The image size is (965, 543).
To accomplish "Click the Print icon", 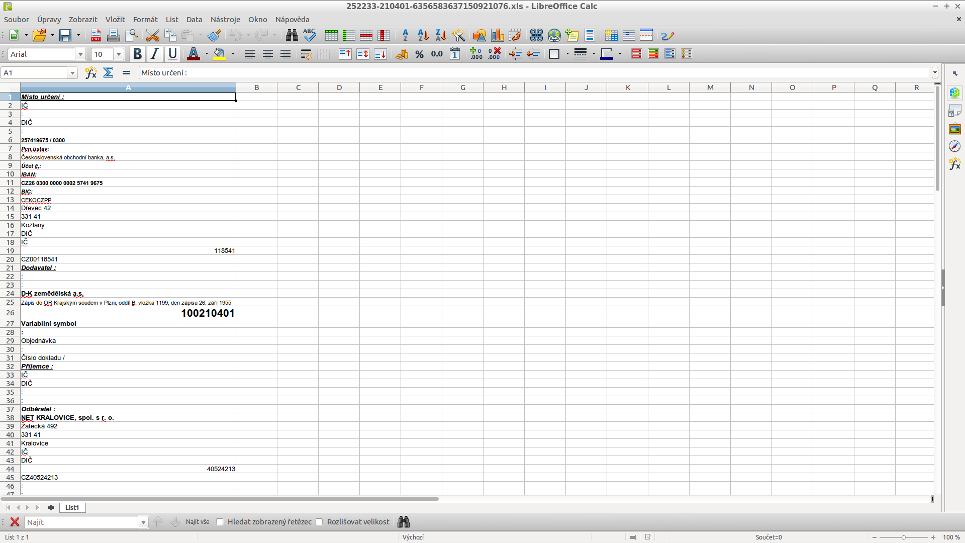I will (x=114, y=35).
